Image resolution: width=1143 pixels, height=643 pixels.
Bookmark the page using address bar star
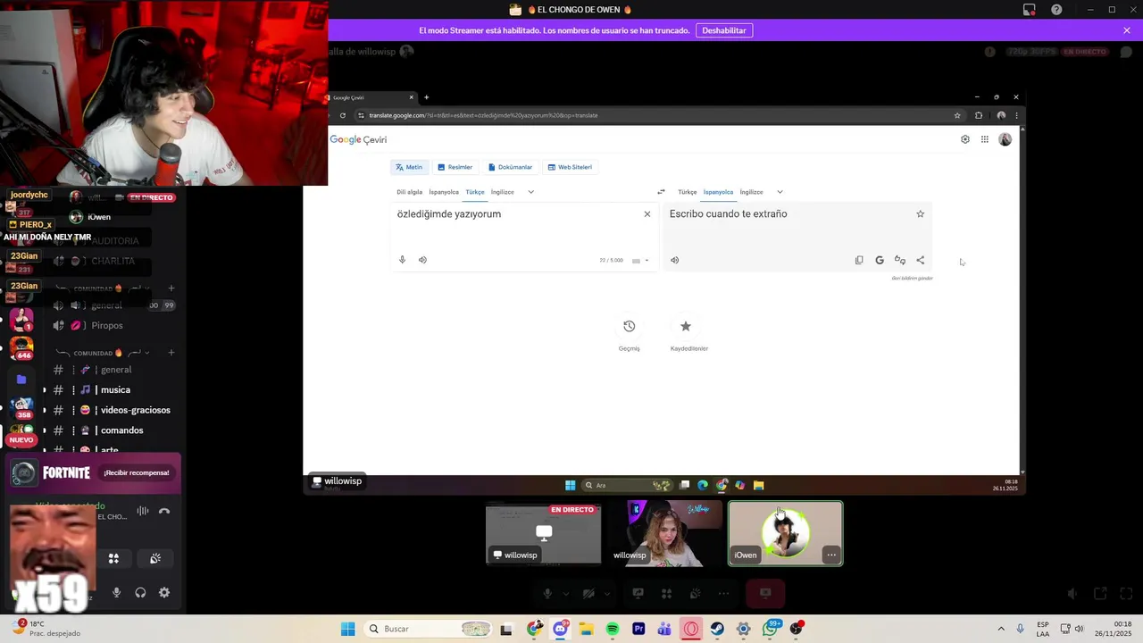tap(957, 115)
